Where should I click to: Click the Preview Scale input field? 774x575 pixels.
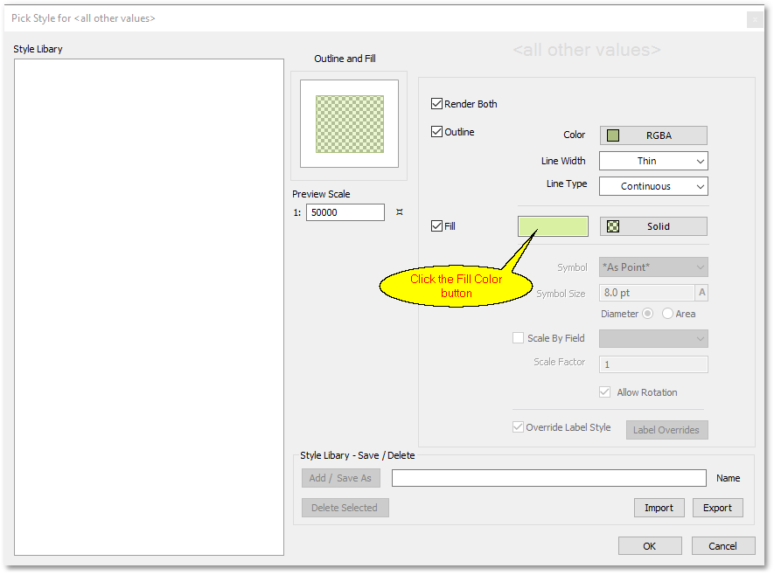(345, 212)
